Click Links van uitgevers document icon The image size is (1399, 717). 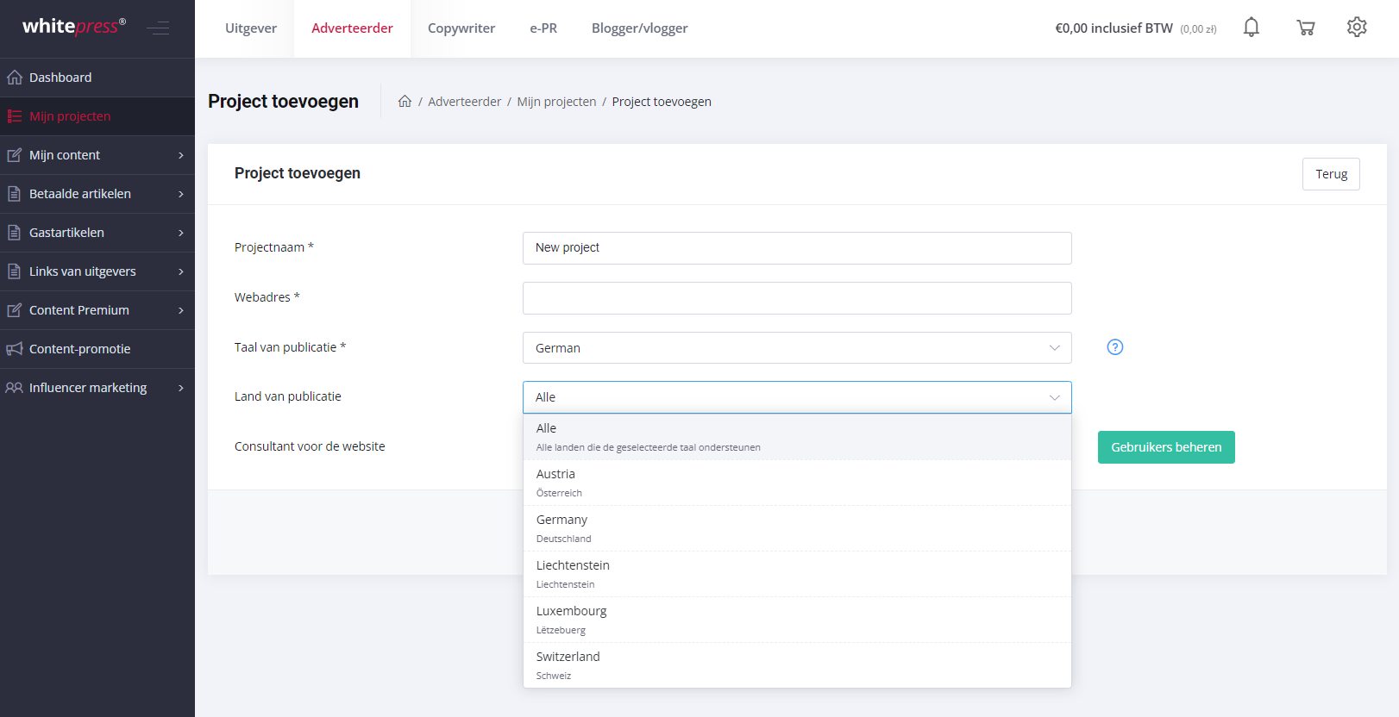15,271
